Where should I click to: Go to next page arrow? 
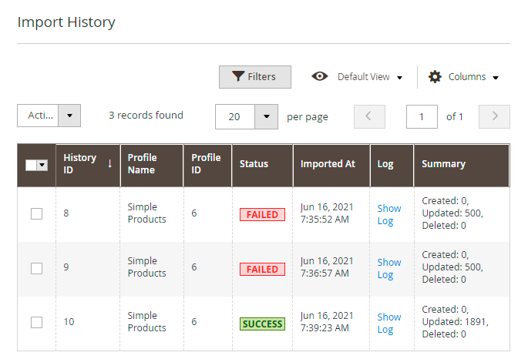coord(494,116)
